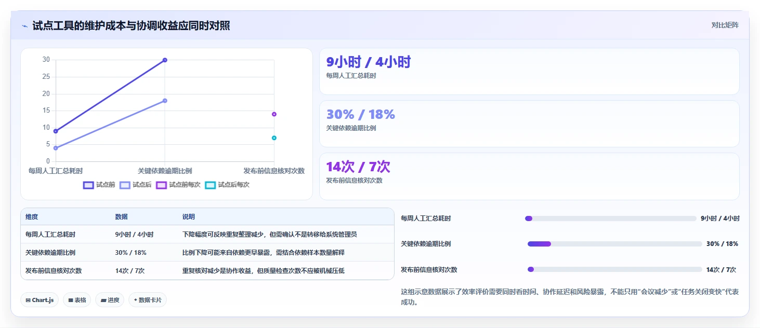Click the progress value 14次 / 7次
760x328 pixels.
(x=721, y=270)
